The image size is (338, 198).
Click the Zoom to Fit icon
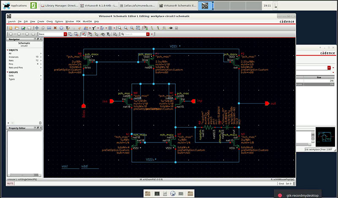click(132, 28)
